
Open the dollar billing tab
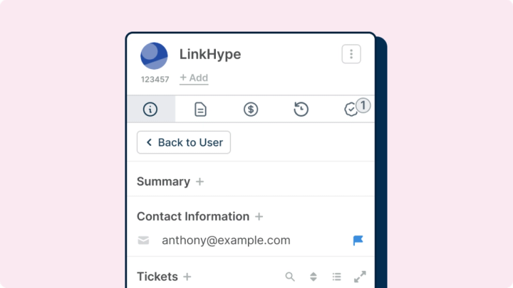click(251, 109)
